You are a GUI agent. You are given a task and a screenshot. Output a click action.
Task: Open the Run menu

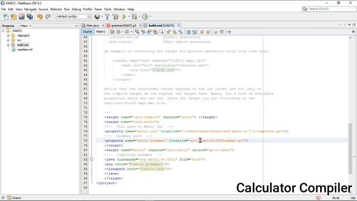[67, 9]
